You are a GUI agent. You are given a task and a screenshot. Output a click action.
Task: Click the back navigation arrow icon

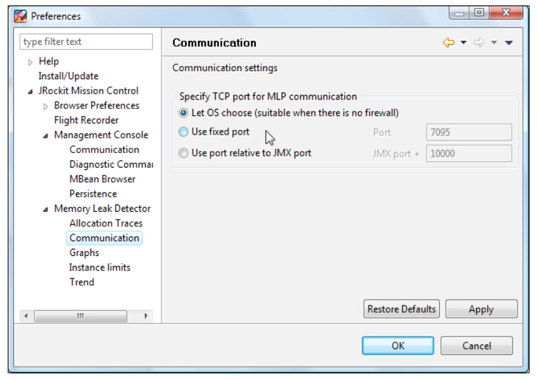pyautogui.click(x=448, y=43)
